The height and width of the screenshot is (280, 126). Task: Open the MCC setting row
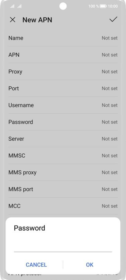(63, 206)
